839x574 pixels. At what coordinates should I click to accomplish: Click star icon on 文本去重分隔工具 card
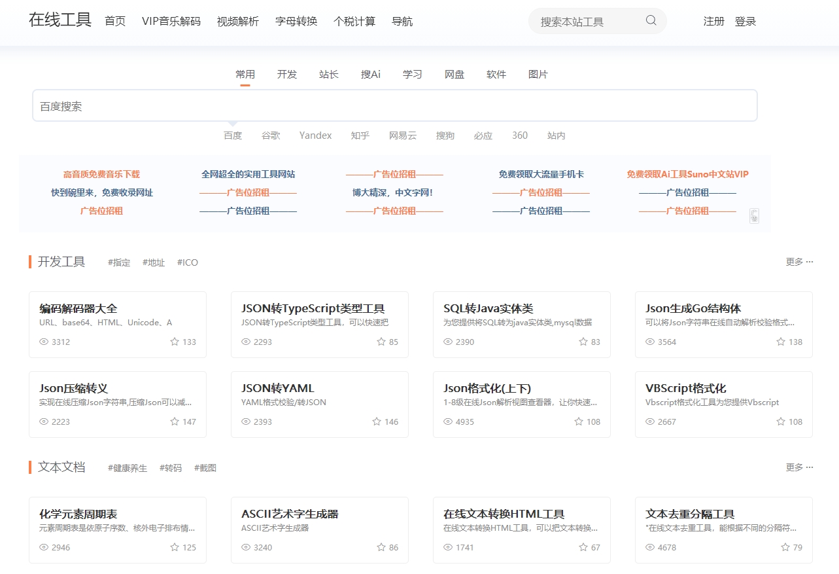[785, 547]
